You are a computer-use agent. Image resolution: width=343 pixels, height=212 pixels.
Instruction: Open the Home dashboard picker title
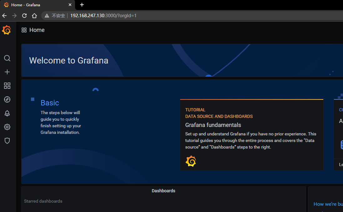(x=37, y=30)
